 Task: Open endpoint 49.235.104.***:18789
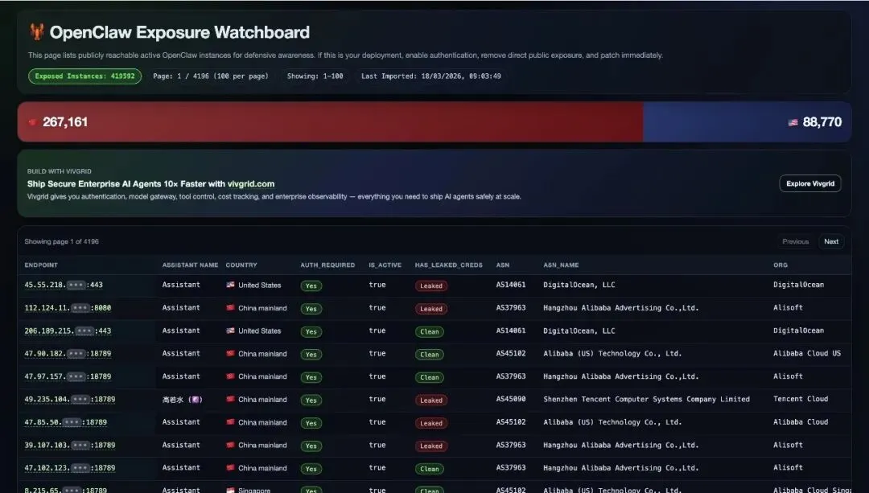click(x=70, y=399)
